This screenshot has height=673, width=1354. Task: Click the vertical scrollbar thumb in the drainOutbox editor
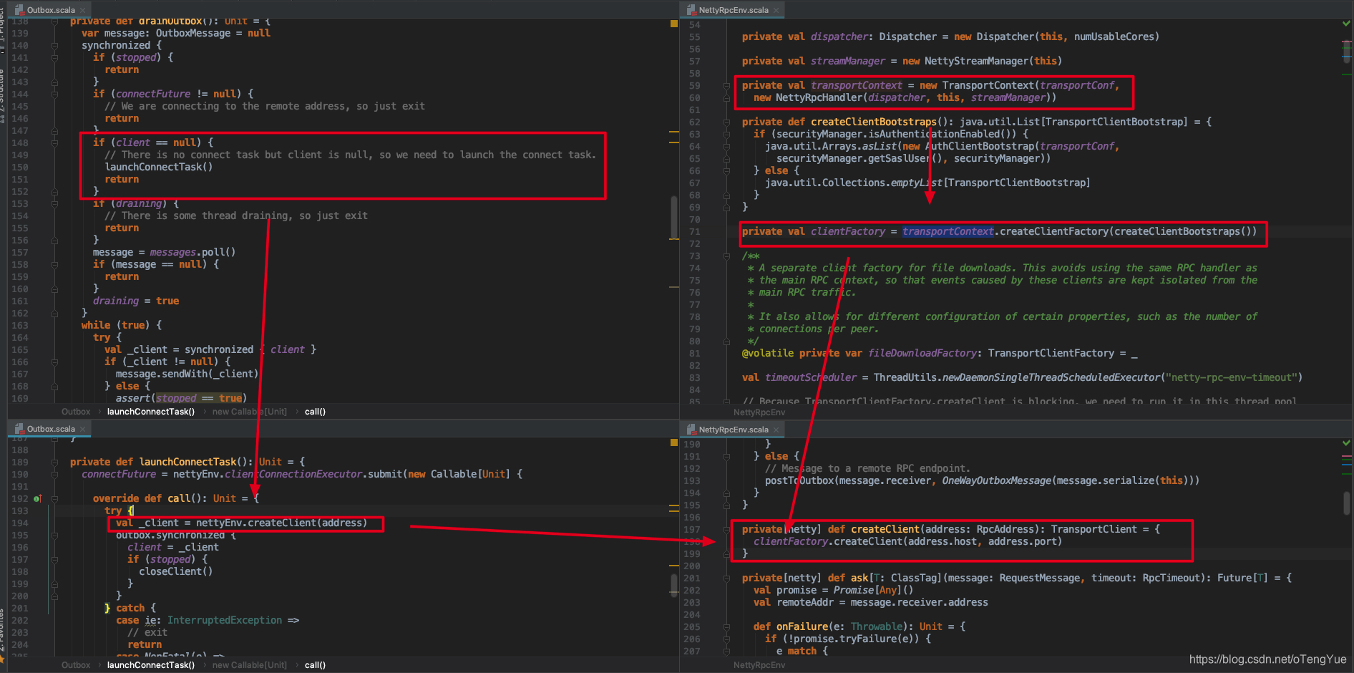pyautogui.click(x=673, y=218)
